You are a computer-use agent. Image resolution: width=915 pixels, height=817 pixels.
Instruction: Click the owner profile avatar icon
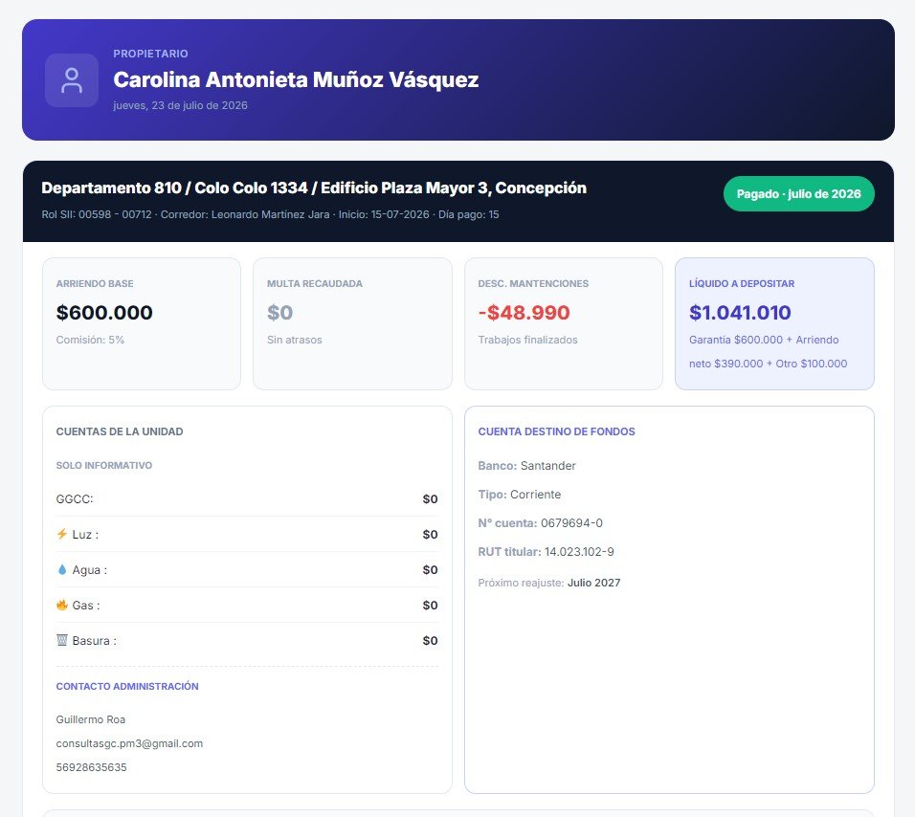click(x=72, y=80)
